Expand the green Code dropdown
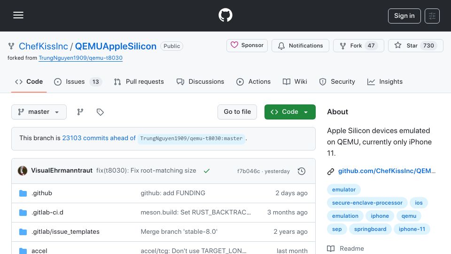Image resolution: width=451 pixels, height=254 pixels. 290,112
